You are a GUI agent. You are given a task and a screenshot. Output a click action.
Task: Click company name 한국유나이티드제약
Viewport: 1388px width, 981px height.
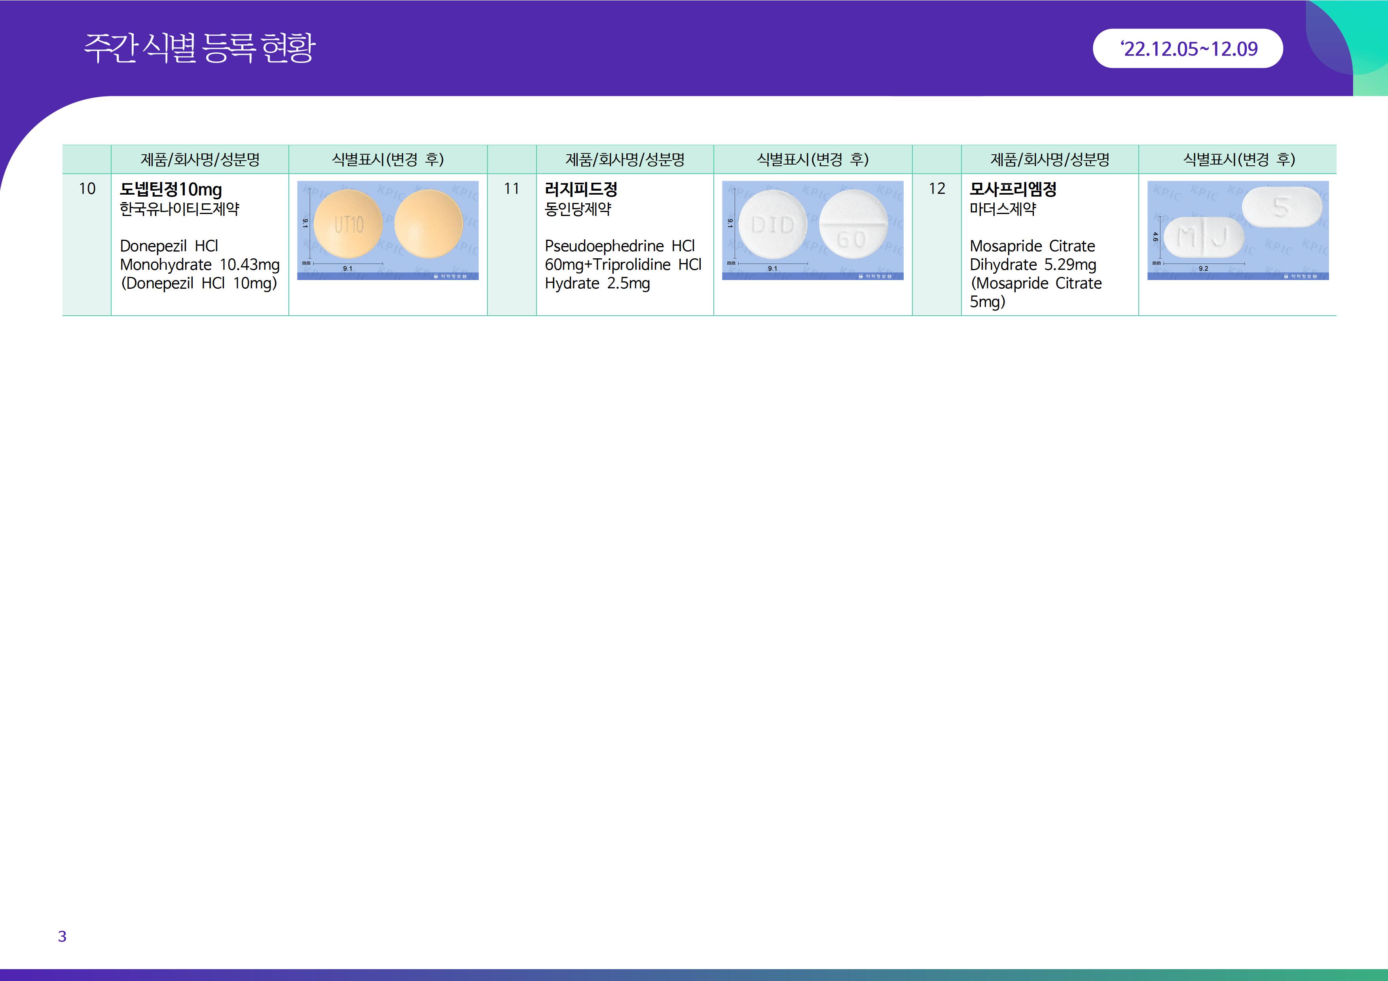[180, 209]
